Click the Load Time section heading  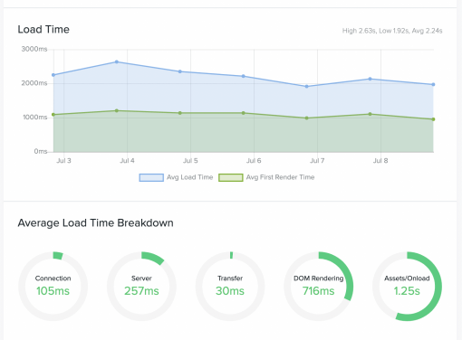(43, 29)
